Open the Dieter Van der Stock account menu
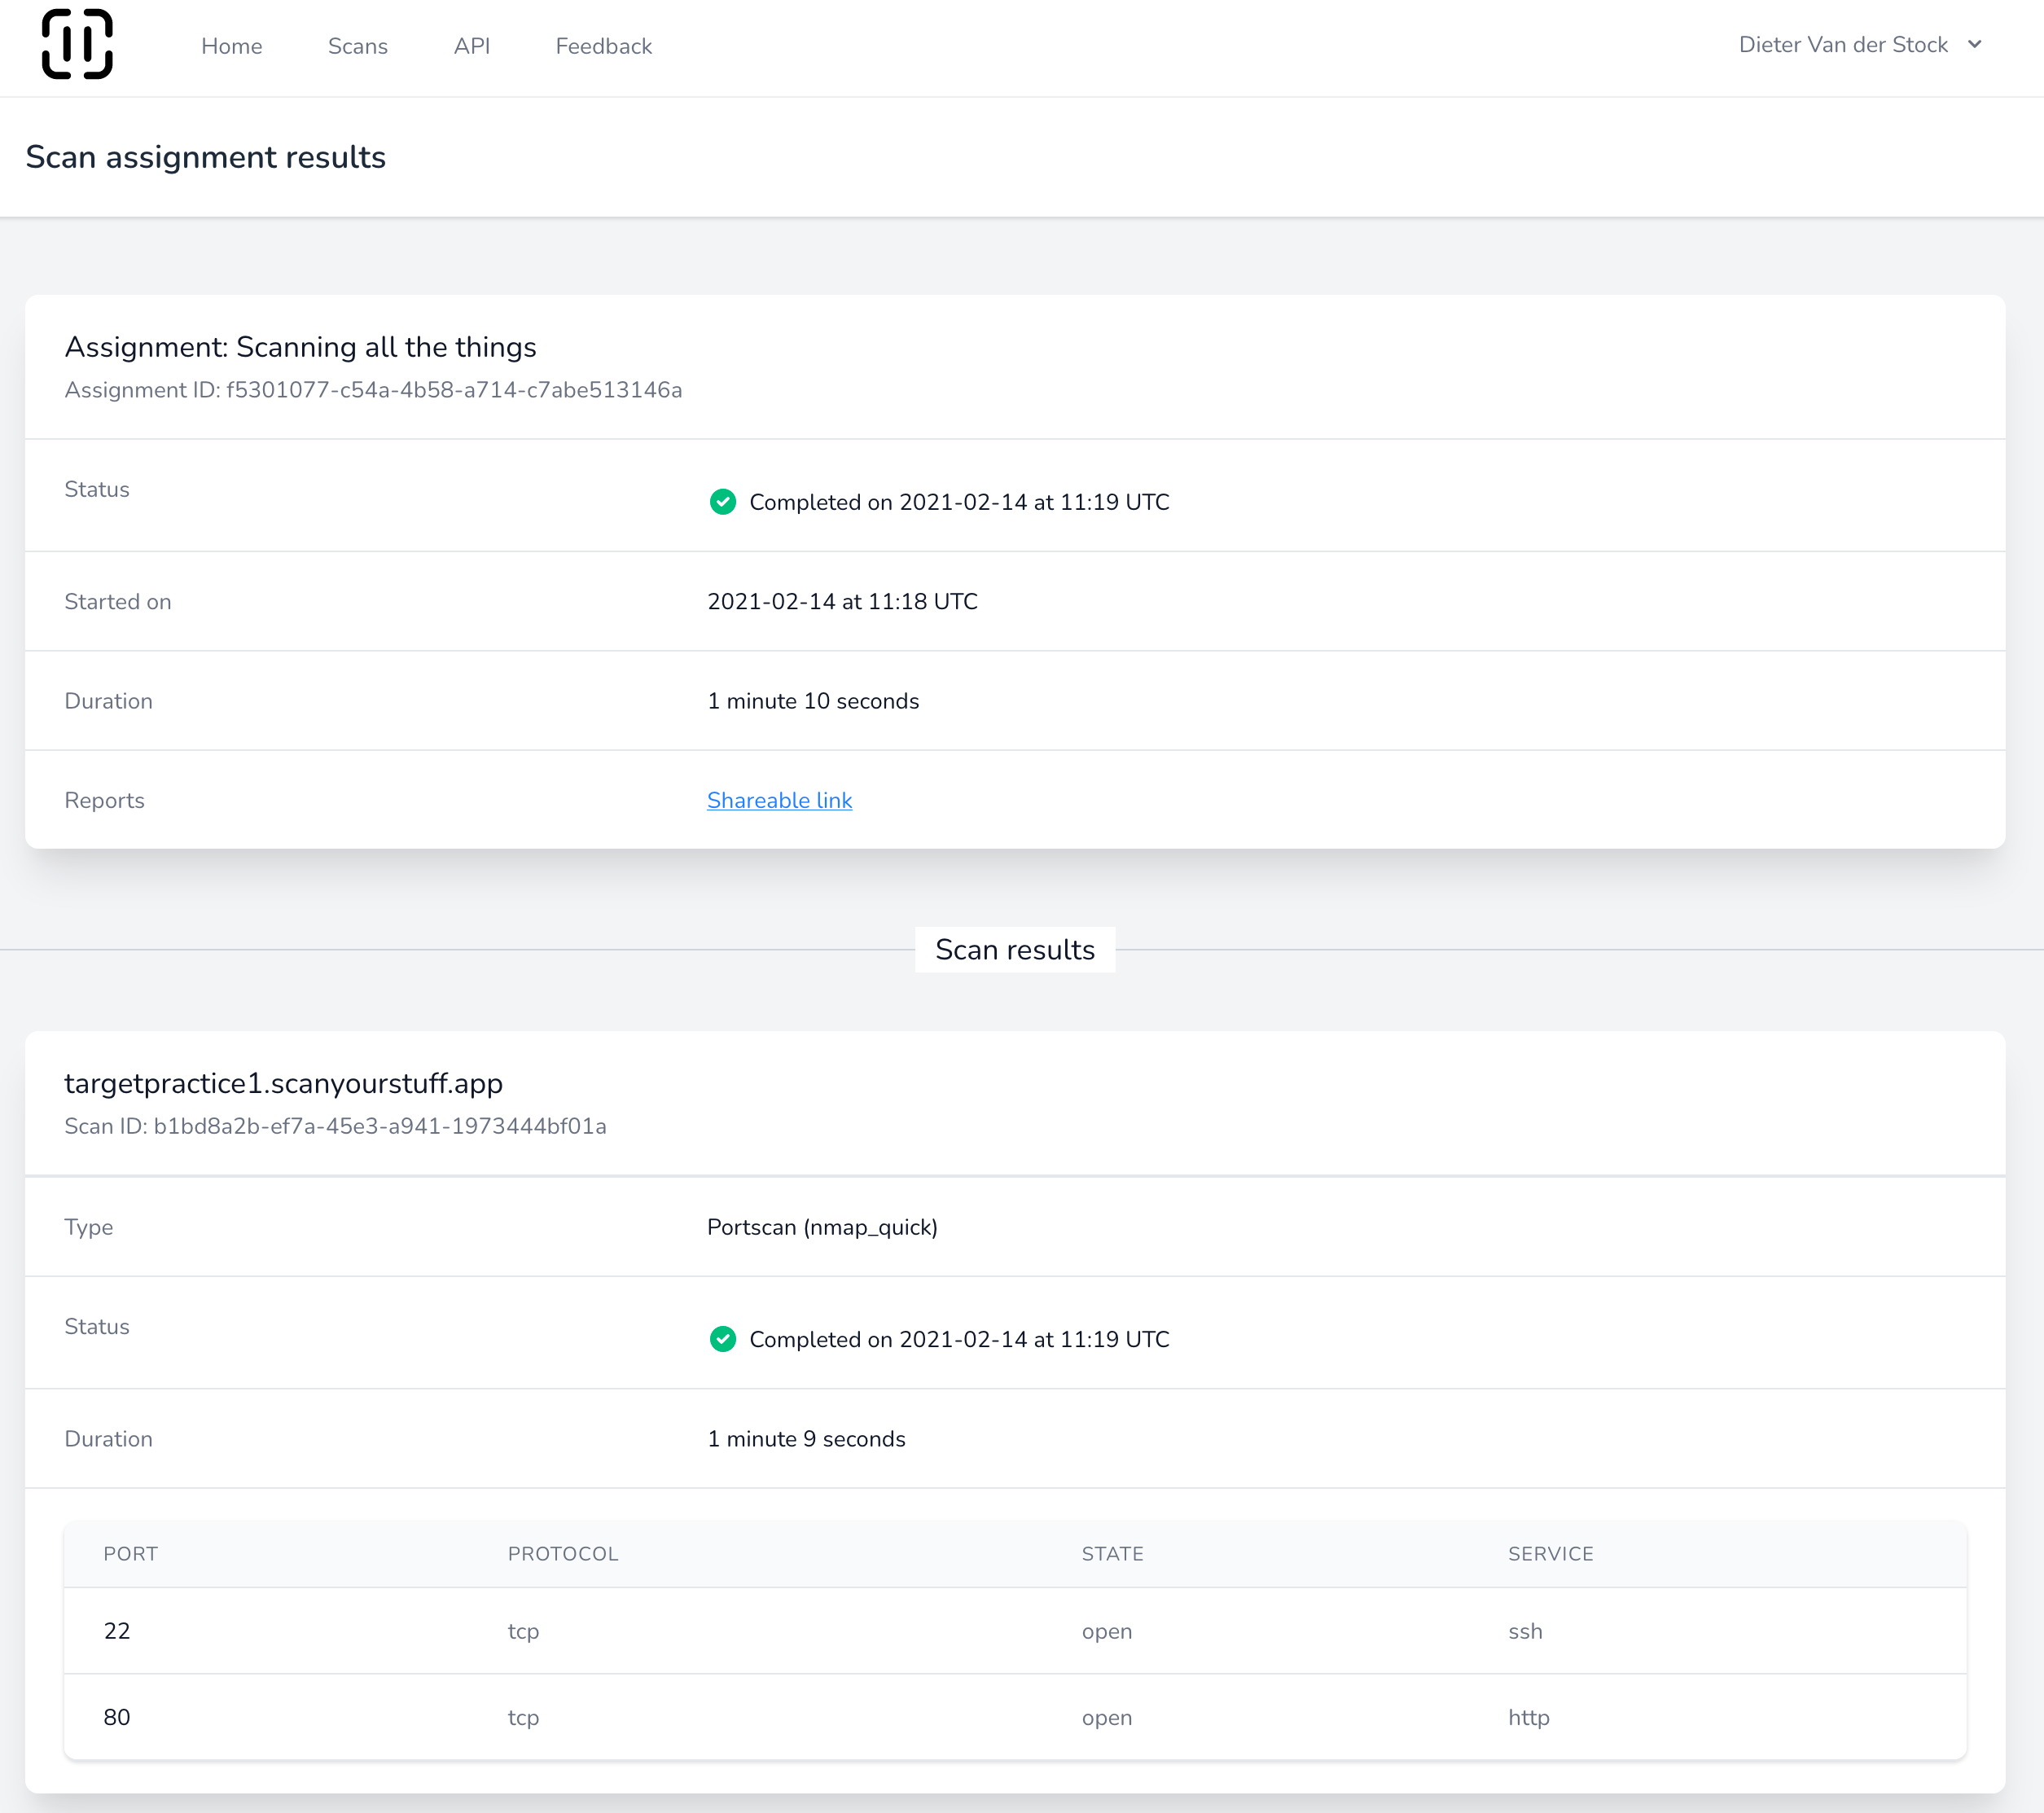This screenshot has width=2044, height=1813. [1842, 44]
